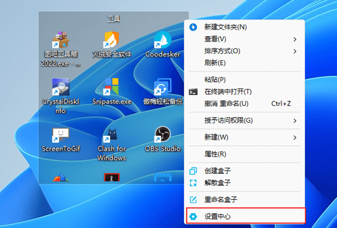
Task: Choose 重命名盒子 in the menu
Action: 221,199
